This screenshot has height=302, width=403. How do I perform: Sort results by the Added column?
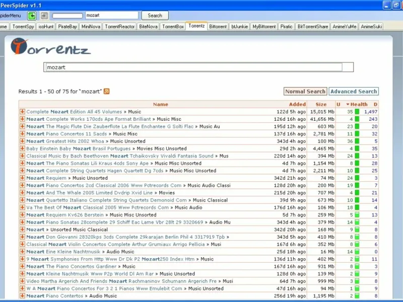coord(297,104)
